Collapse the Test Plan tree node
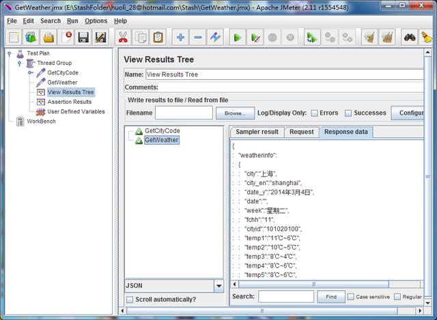437x320 pixels. pos(10,53)
